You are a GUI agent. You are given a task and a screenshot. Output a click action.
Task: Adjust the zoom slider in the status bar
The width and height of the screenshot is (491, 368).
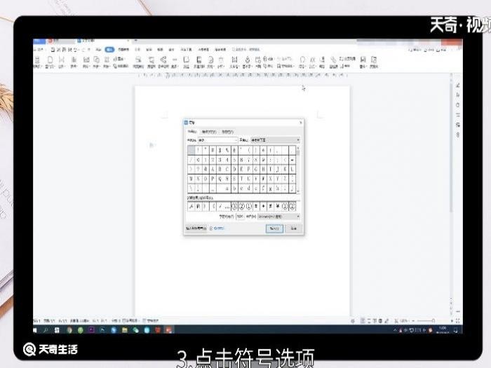click(433, 321)
